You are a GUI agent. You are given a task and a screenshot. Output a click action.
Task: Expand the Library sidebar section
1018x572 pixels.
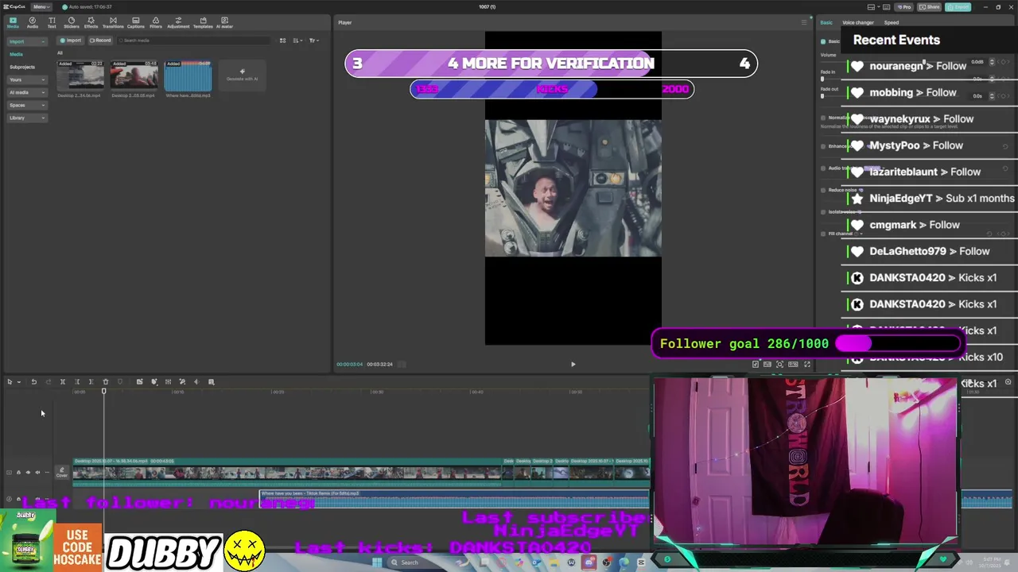click(x=26, y=118)
